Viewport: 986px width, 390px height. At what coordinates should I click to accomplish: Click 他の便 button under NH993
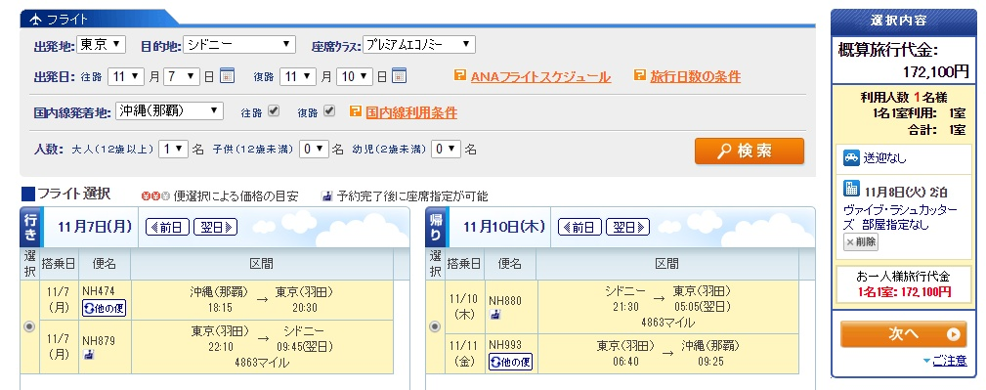[511, 362]
